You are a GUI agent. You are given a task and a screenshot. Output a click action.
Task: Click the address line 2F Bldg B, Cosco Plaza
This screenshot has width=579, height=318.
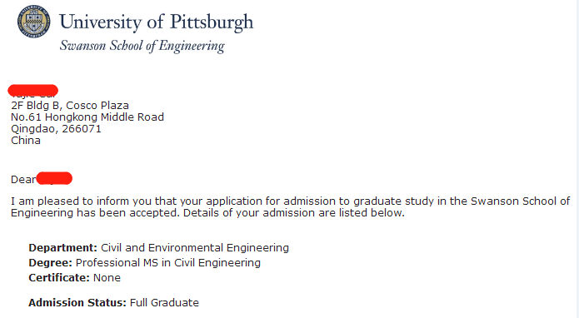coord(70,106)
